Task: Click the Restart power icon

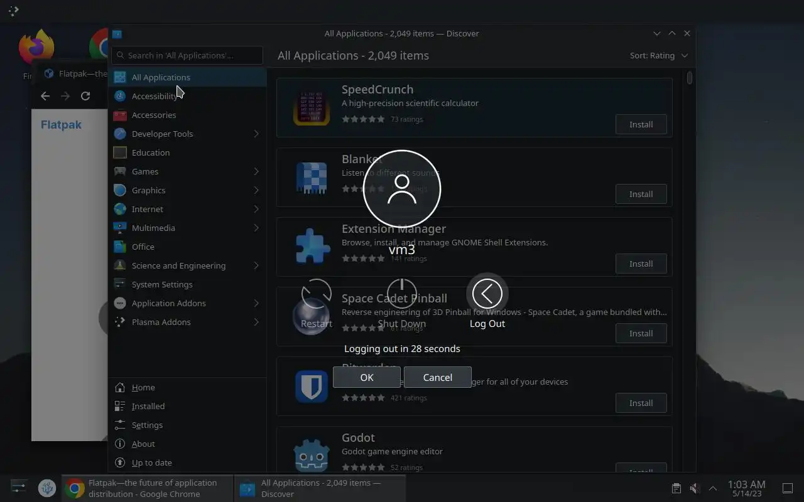Action: pyautogui.click(x=316, y=294)
